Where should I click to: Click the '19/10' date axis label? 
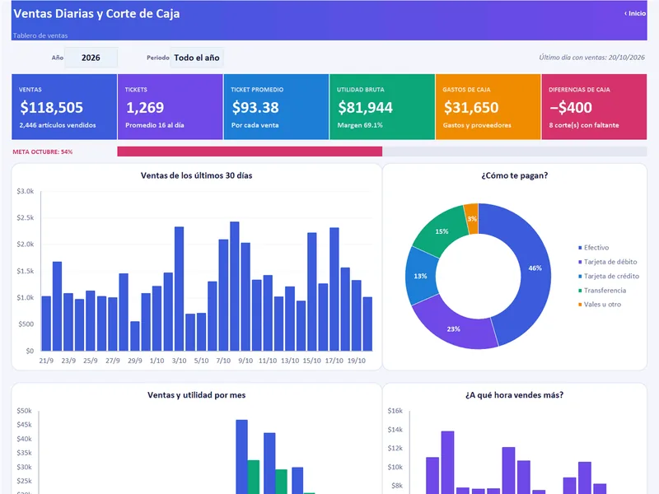click(x=357, y=361)
